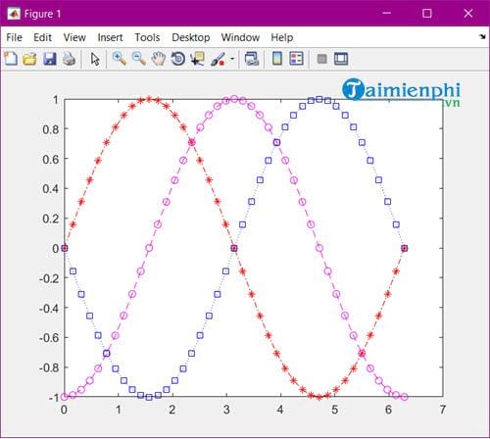Expand the Brush color dropdown arrow
This screenshot has width=490, height=439.
232,59
